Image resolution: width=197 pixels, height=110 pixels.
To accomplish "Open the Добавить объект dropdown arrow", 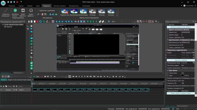I will point(18,16).
